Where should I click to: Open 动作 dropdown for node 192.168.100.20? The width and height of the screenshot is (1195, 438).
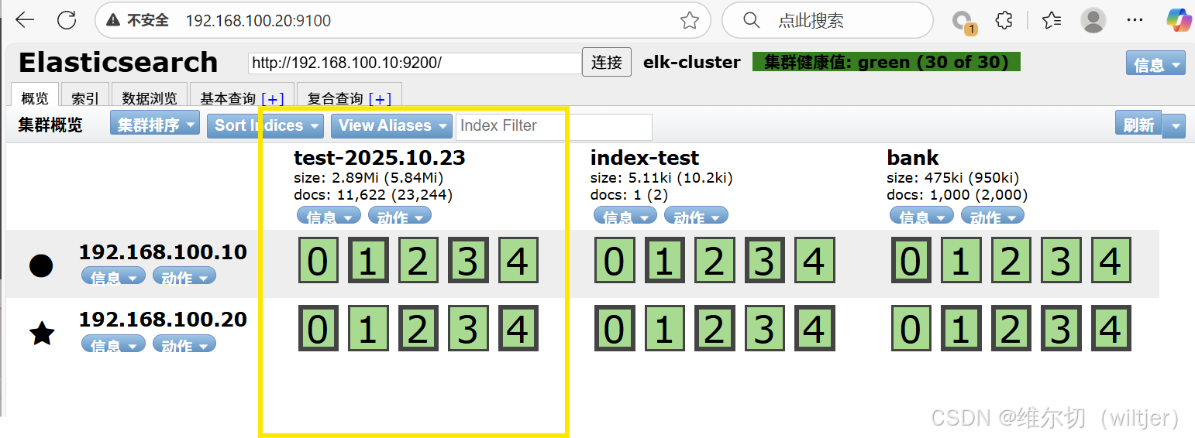(x=184, y=344)
